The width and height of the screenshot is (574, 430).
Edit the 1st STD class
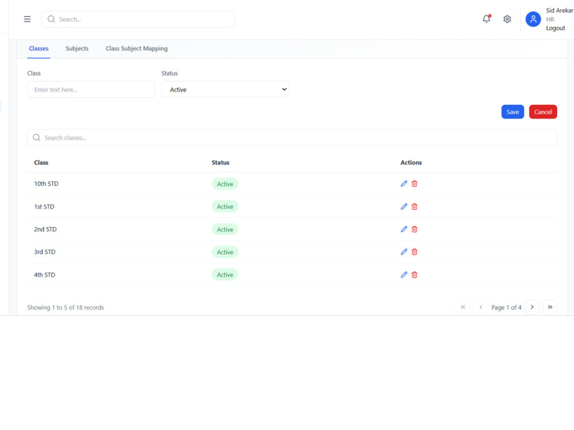click(404, 206)
